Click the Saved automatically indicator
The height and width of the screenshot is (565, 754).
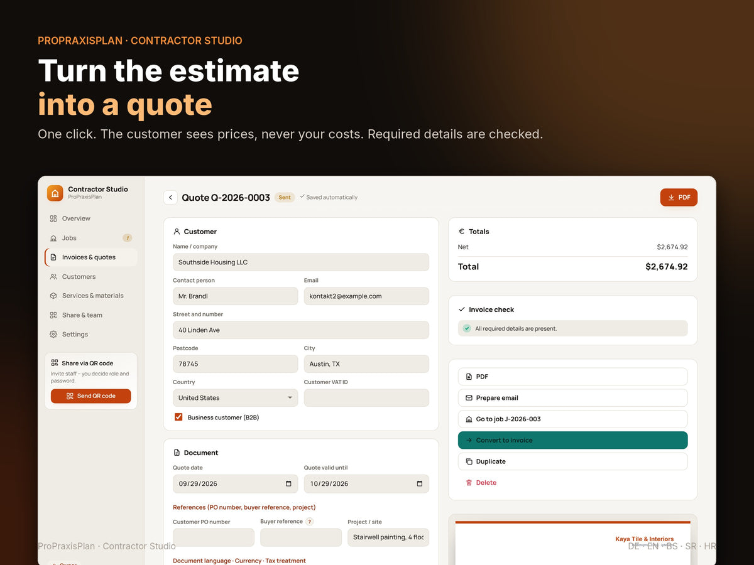[329, 197]
